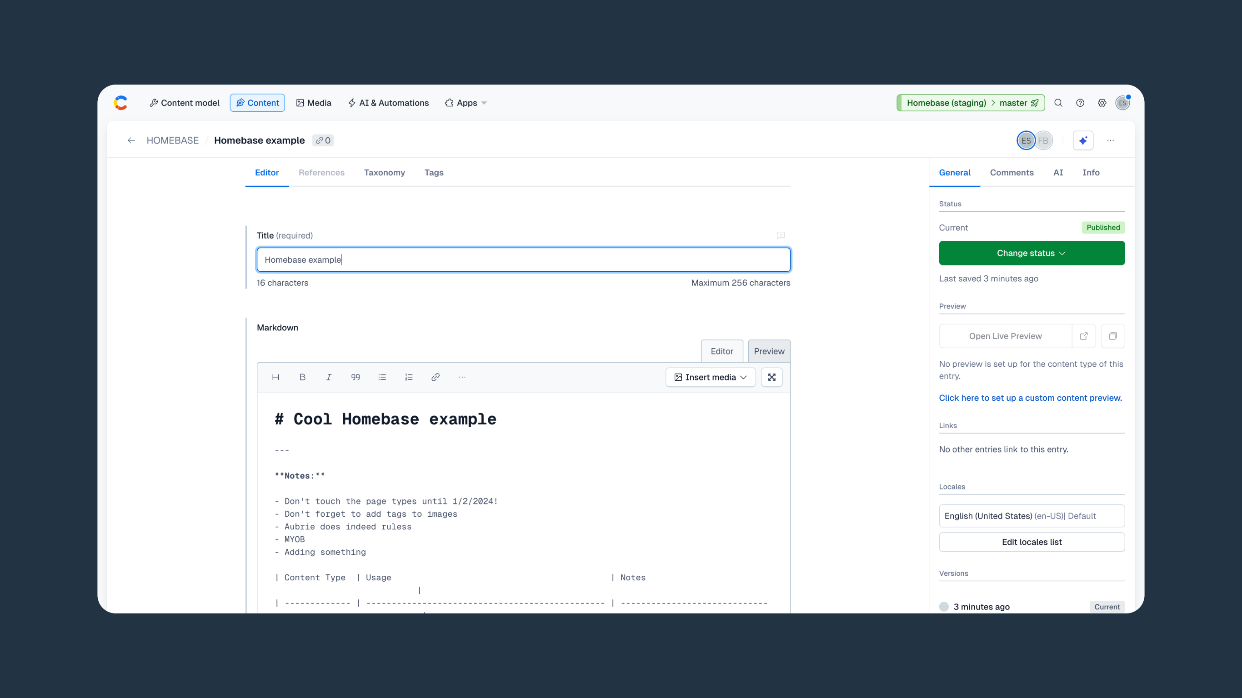
Task: Insert unordered list in markdown editor
Action: (382, 377)
